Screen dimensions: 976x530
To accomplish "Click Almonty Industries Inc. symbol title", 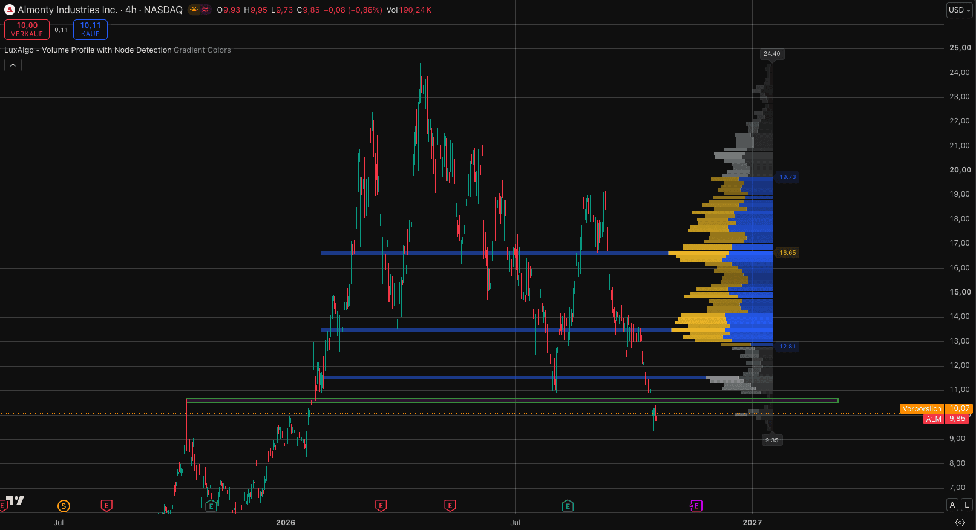I will point(68,10).
